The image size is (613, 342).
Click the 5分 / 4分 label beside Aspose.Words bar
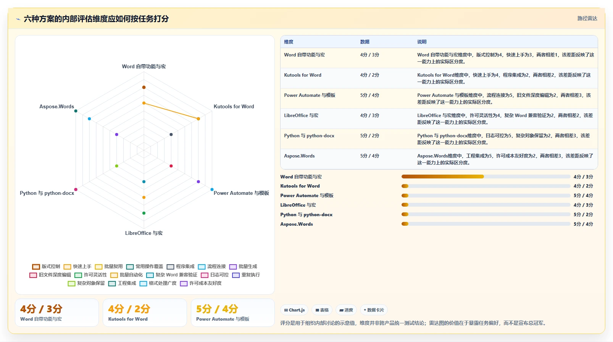click(x=583, y=224)
